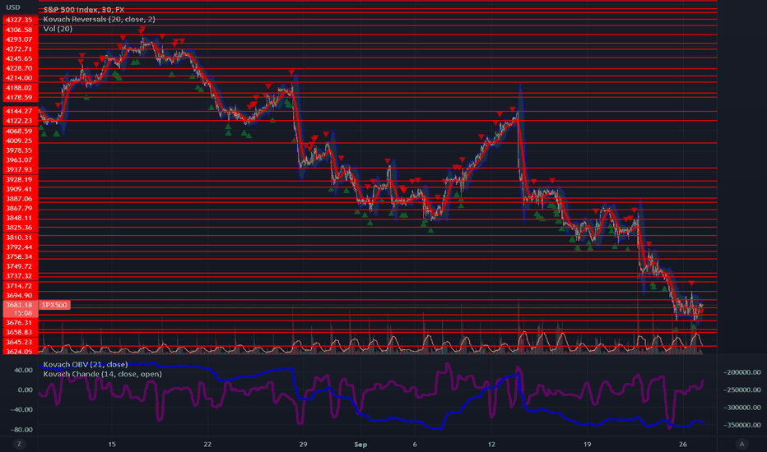The height and width of the screenshot is (452, 767).
Task: Click the 3694.90 price level label
Action: coord(19,296)
